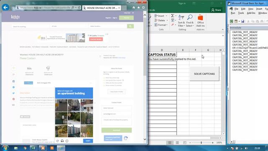Open the volume control in system tray

coord(246,148)
